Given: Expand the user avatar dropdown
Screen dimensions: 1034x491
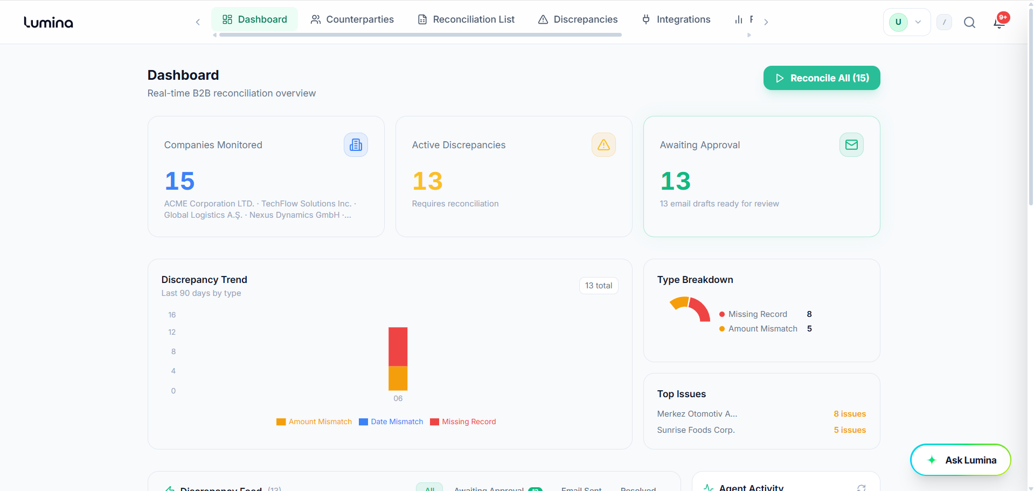Looking at the screenshot, I should pos(907,22).
